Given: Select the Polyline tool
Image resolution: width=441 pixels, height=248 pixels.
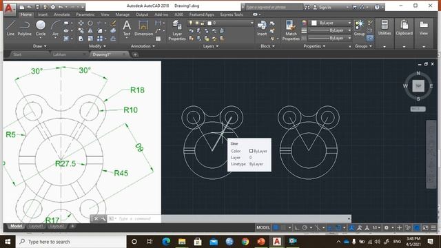Looking at the screenshot, I should pos(25,28).
